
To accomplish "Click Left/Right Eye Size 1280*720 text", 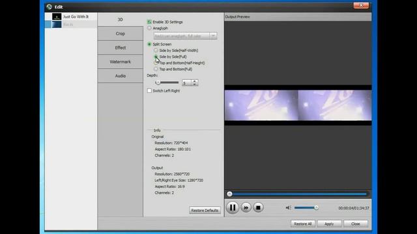I will click(x=179, y=180).
